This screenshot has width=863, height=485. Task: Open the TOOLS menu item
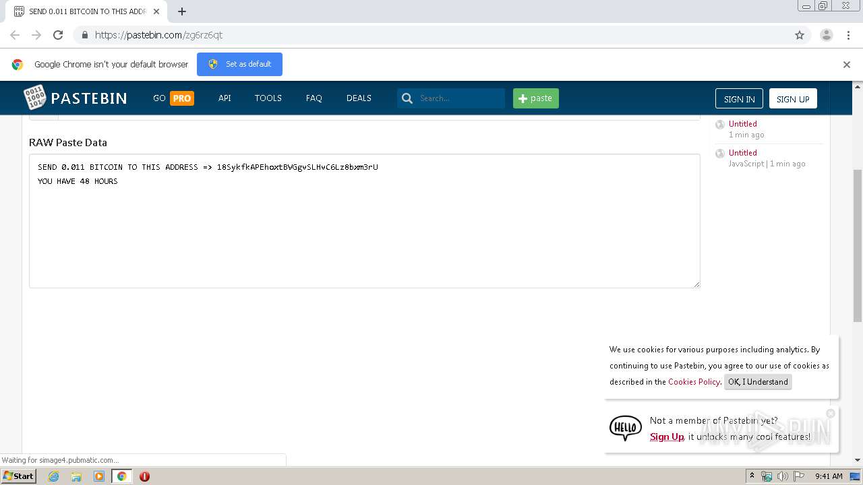(268, 98)
